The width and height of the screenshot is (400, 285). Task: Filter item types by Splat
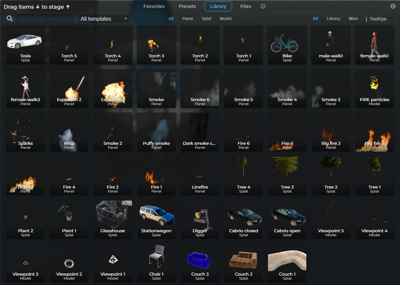tap(207, 19)
